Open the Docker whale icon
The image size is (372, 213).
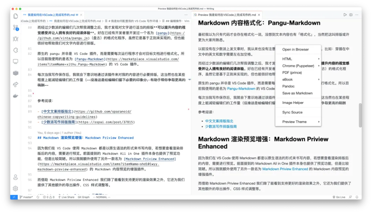[x=15, y=96]
